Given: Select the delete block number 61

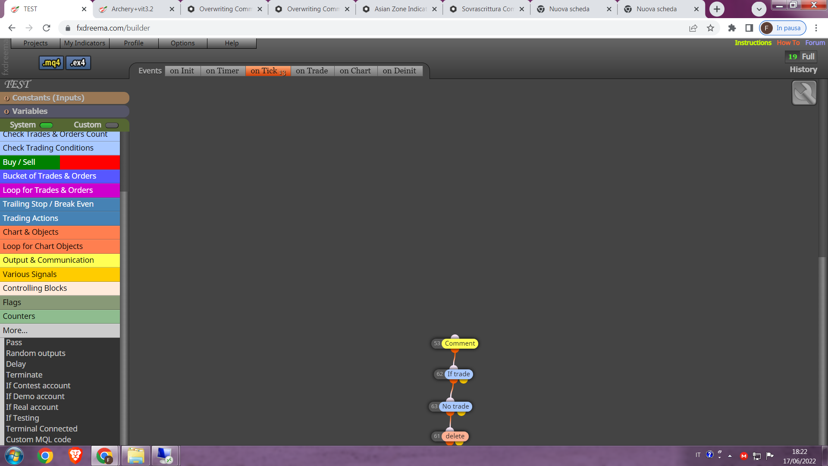Looking at the screenshot, I should point(455,436).
